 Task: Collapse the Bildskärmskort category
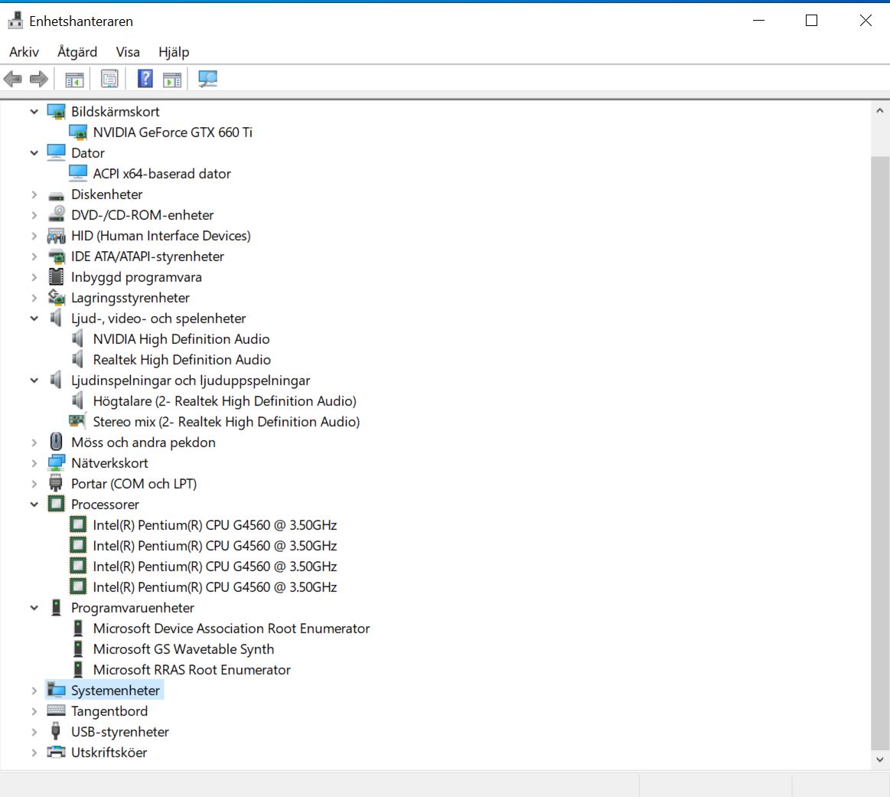pos(34,112)
